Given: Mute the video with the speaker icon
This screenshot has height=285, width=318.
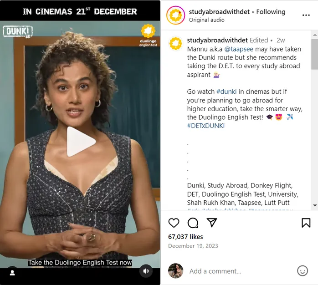Looking at the screenshot, I should click(x=146, y=271).
